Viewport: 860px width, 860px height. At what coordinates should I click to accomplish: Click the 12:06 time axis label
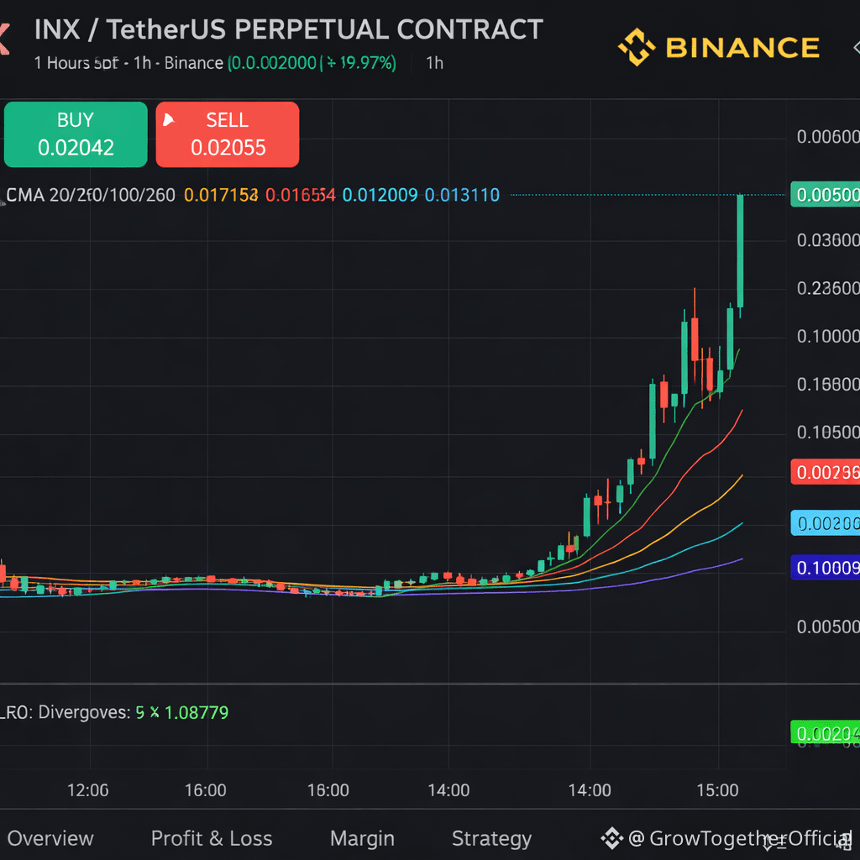87,790
